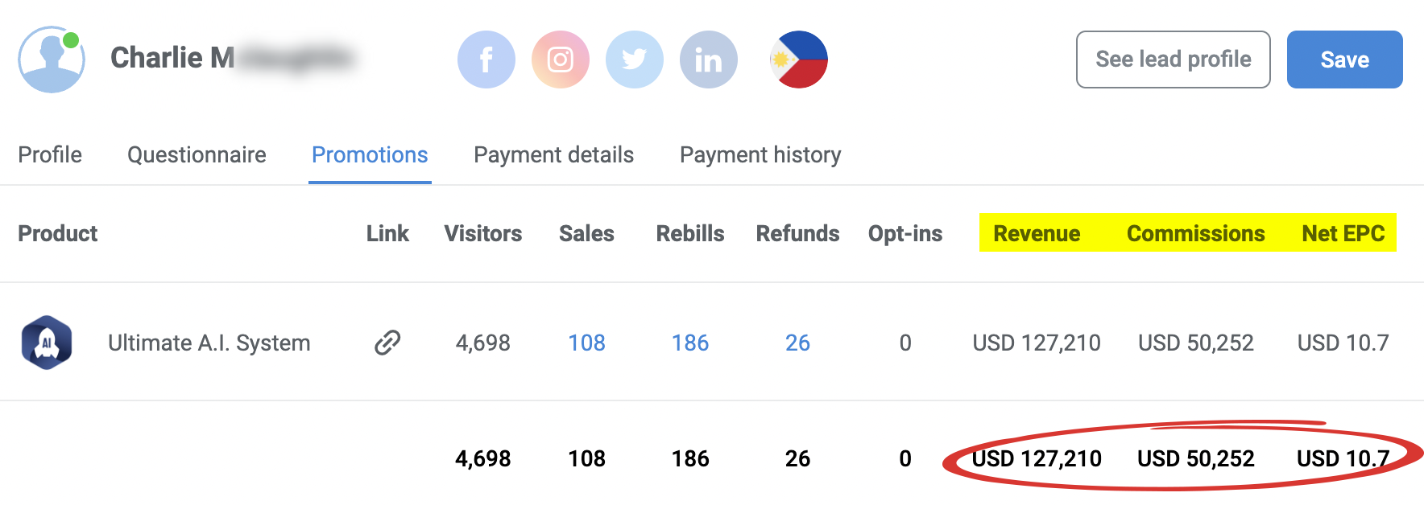
Task: Click the Ultimate A.I. System product name
Action: (209, 343)
